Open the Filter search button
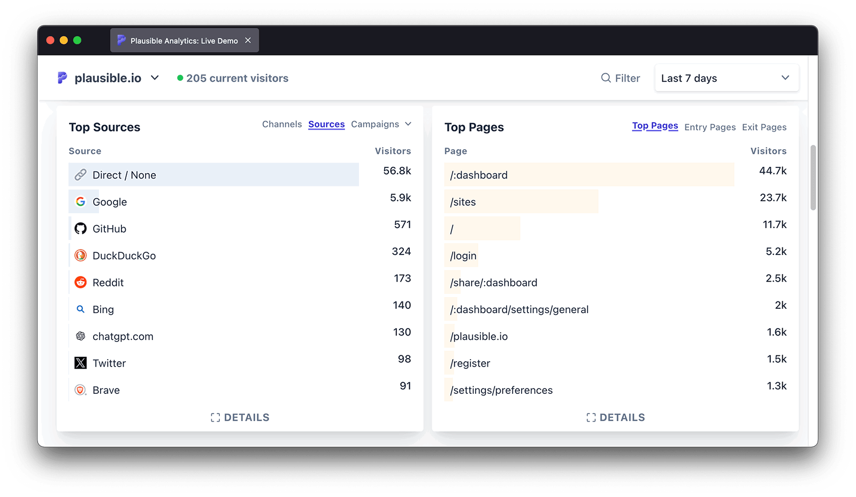 (621, 78)
